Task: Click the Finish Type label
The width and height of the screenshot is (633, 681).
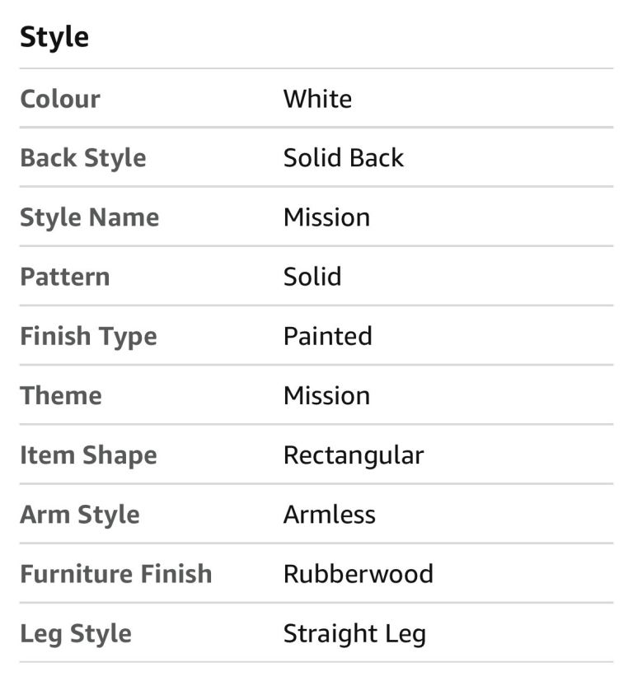Action: click(x=88, y=336)
